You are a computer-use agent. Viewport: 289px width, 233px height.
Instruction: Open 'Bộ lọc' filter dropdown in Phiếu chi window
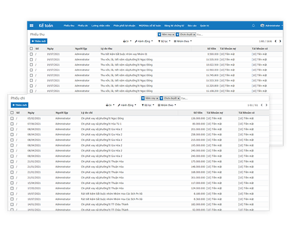coord(148,105)
